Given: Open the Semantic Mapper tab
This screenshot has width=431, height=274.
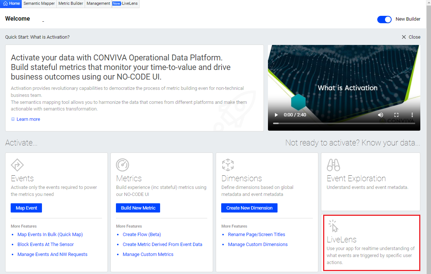Looking at the screenshot, I should click(x=39, y=4).
